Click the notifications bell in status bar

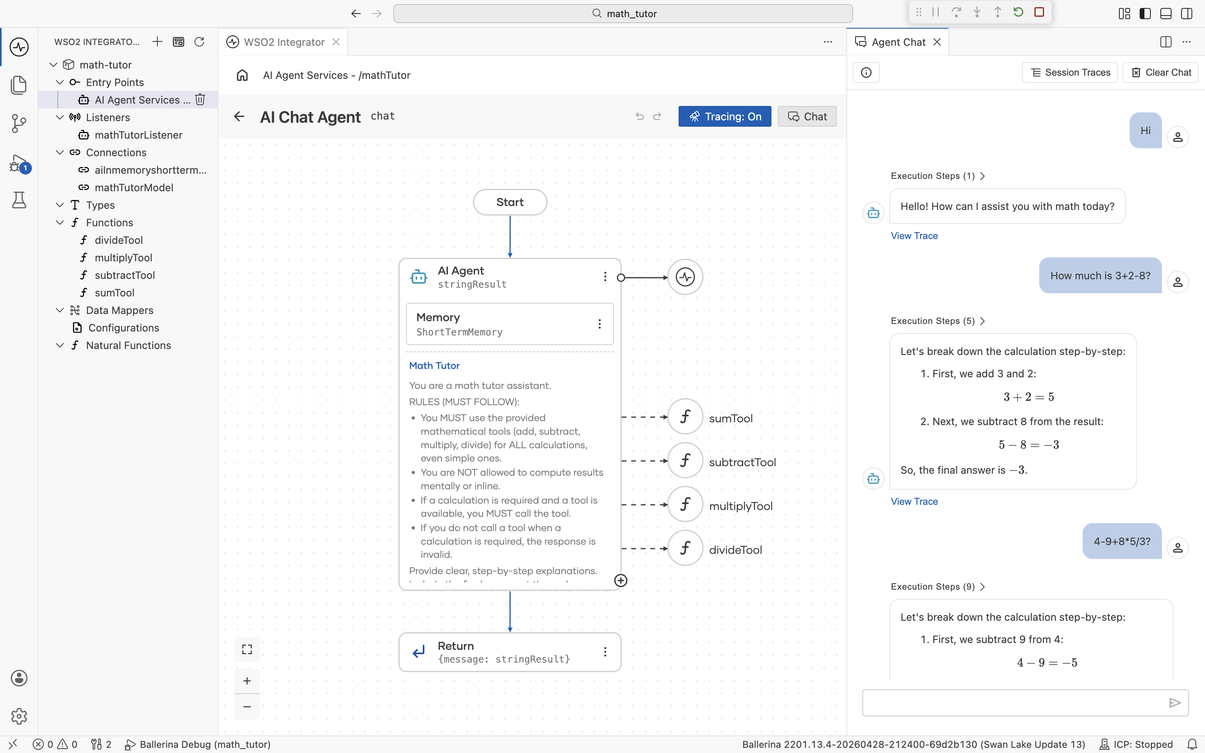(1191, 744)
